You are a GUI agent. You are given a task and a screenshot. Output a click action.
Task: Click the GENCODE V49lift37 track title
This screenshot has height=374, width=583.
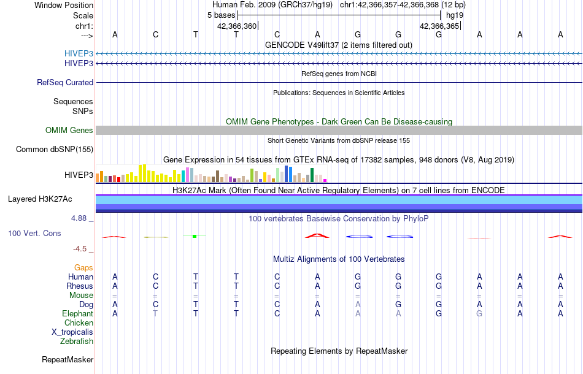[x=339, y=45]
